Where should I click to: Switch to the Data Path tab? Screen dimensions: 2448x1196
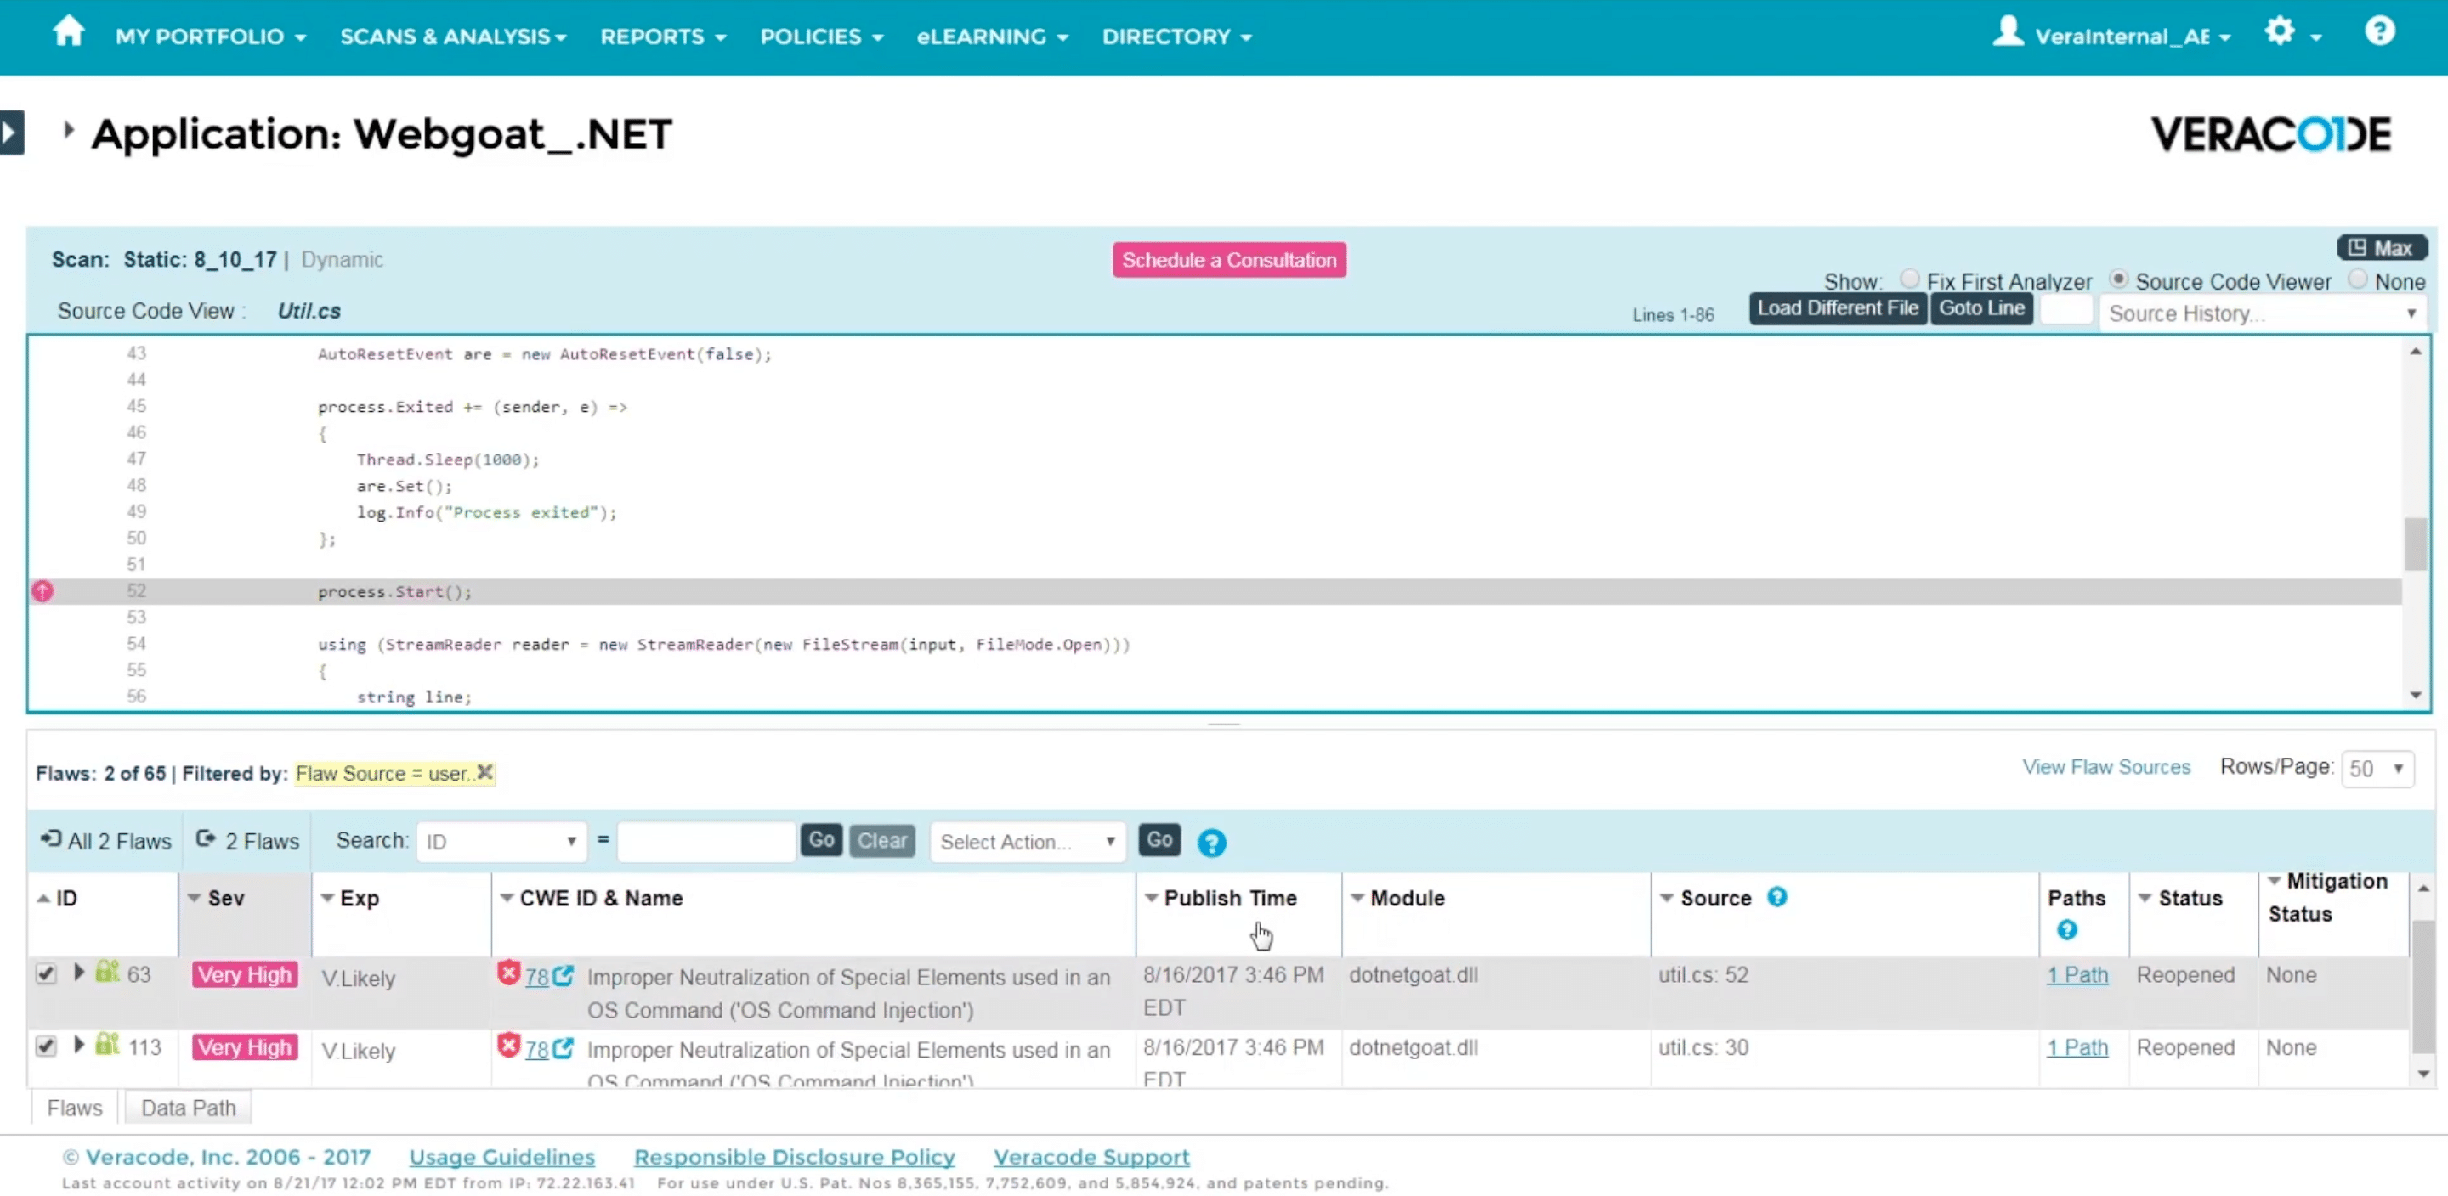[189, 1107]
